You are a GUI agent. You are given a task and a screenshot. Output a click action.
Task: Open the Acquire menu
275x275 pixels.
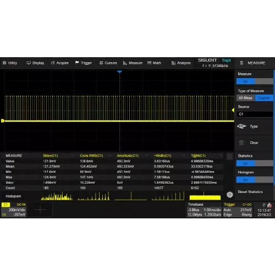(x=59, y=63)
